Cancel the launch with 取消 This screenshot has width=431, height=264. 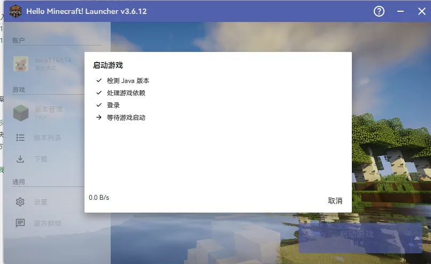(x=335, y=201)
